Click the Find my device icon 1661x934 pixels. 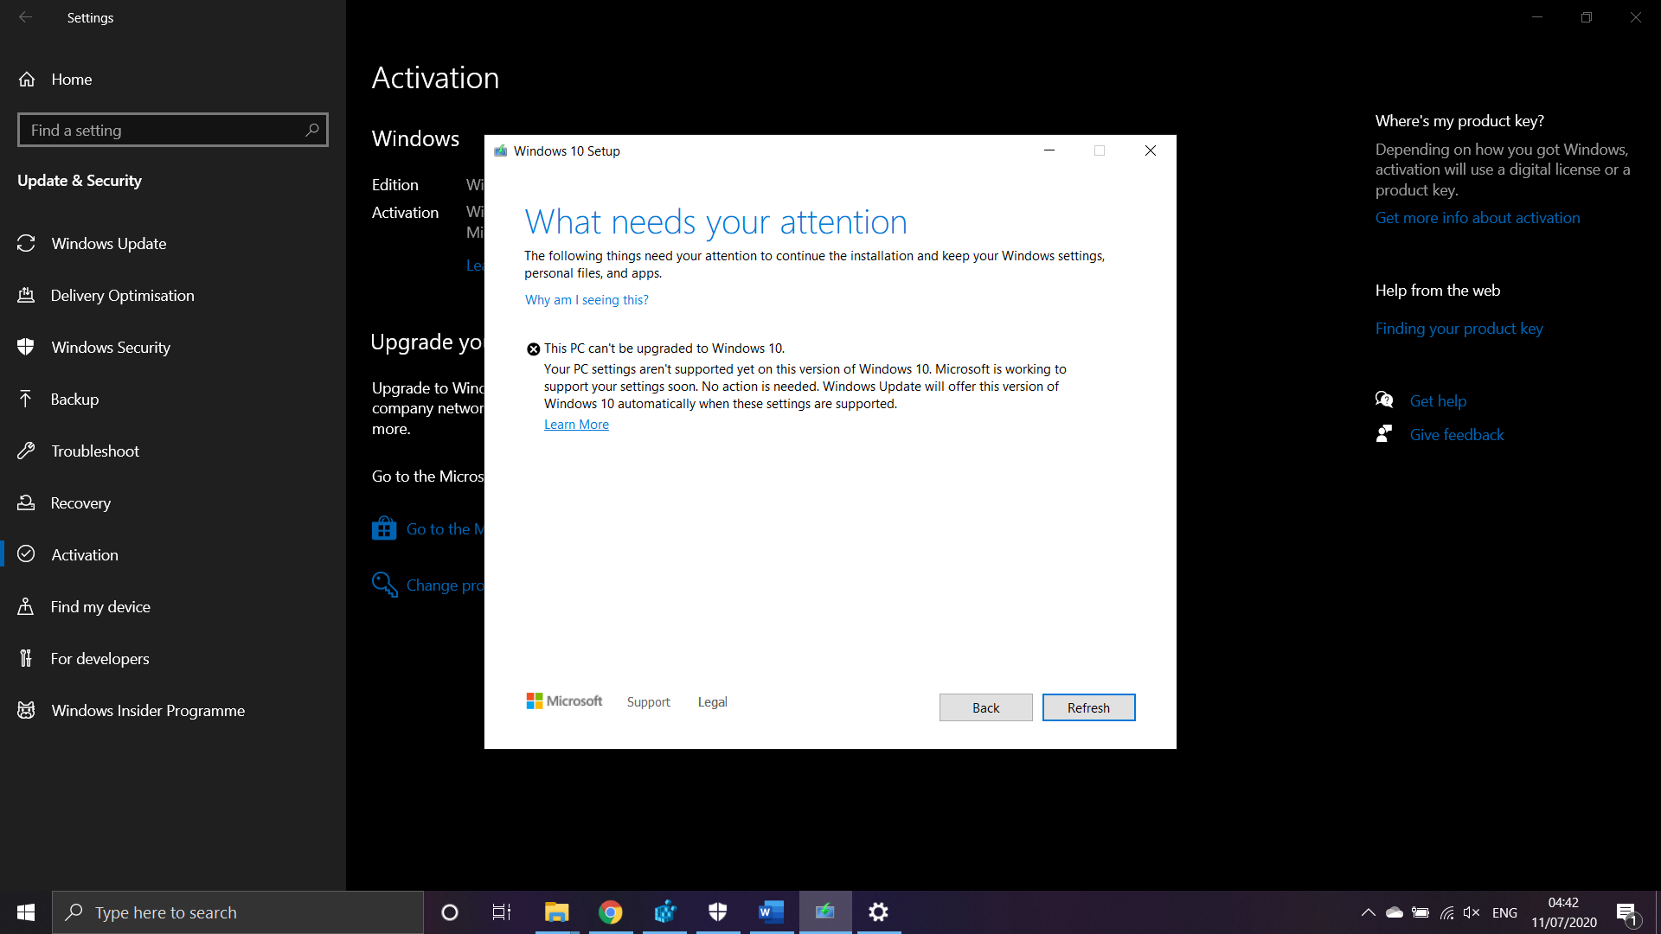[x=26, y=606]
